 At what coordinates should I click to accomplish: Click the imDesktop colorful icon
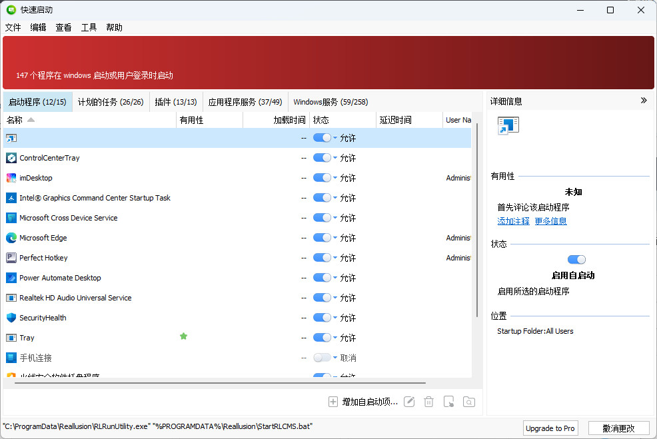(x=11, y=178)
